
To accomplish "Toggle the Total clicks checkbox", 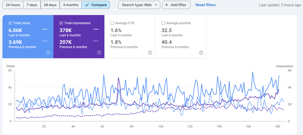I will [10, 23].
